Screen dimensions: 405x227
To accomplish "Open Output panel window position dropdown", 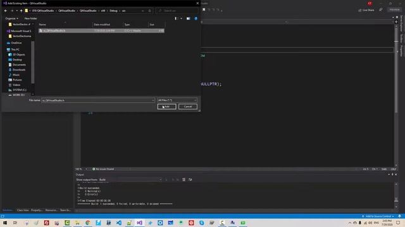I will pos(389,175).
